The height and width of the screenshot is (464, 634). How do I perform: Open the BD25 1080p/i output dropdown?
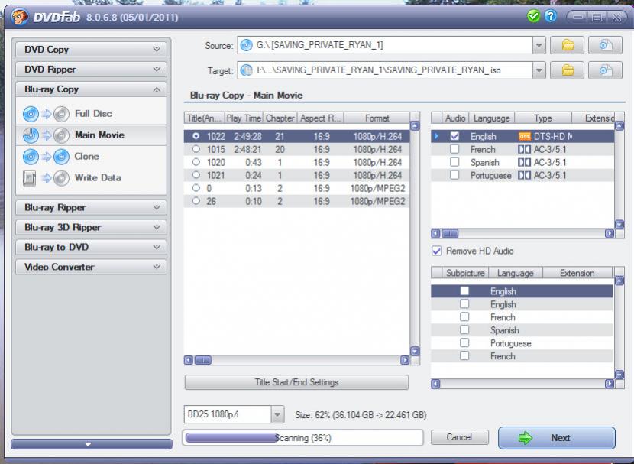[x=277, y=415]
